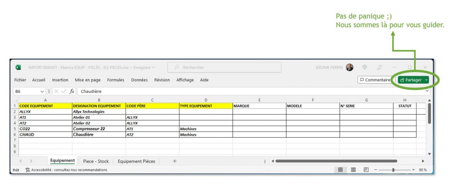This screenshot has height=192, width=455.
Task: Click the 90 % zoom level button
Action: (423, 170)
